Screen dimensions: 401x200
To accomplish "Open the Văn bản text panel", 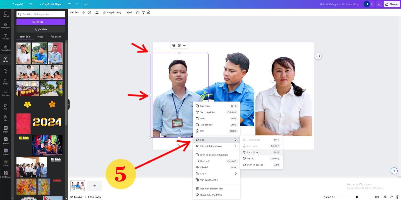I will 6,37.
